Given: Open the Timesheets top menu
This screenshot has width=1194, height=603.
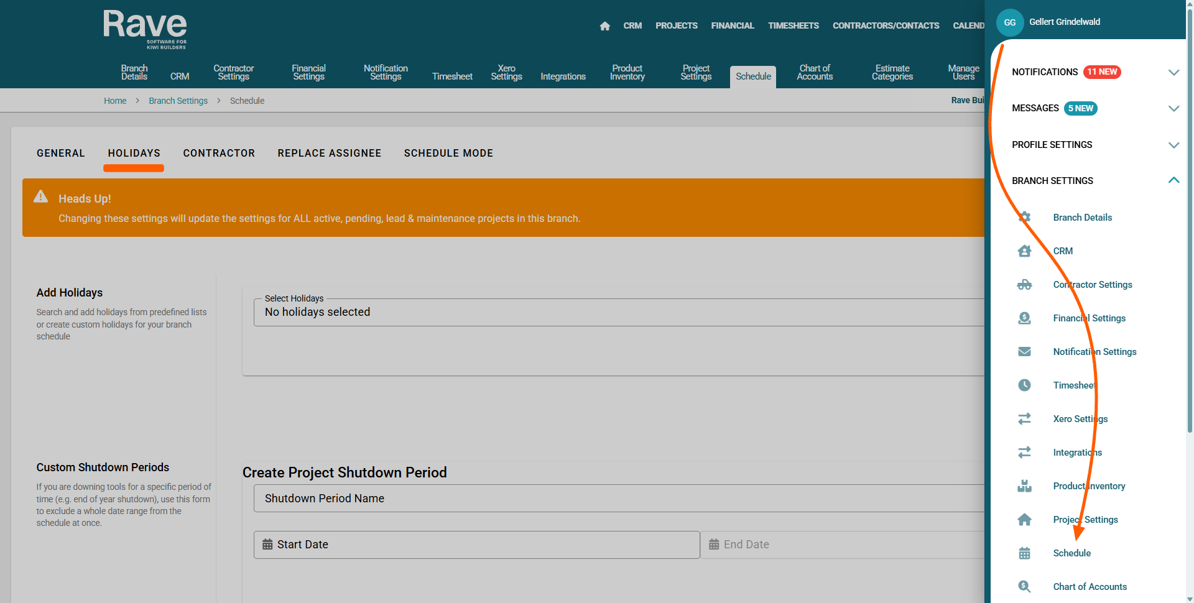Looking at the screenshot, I should 793,26.
